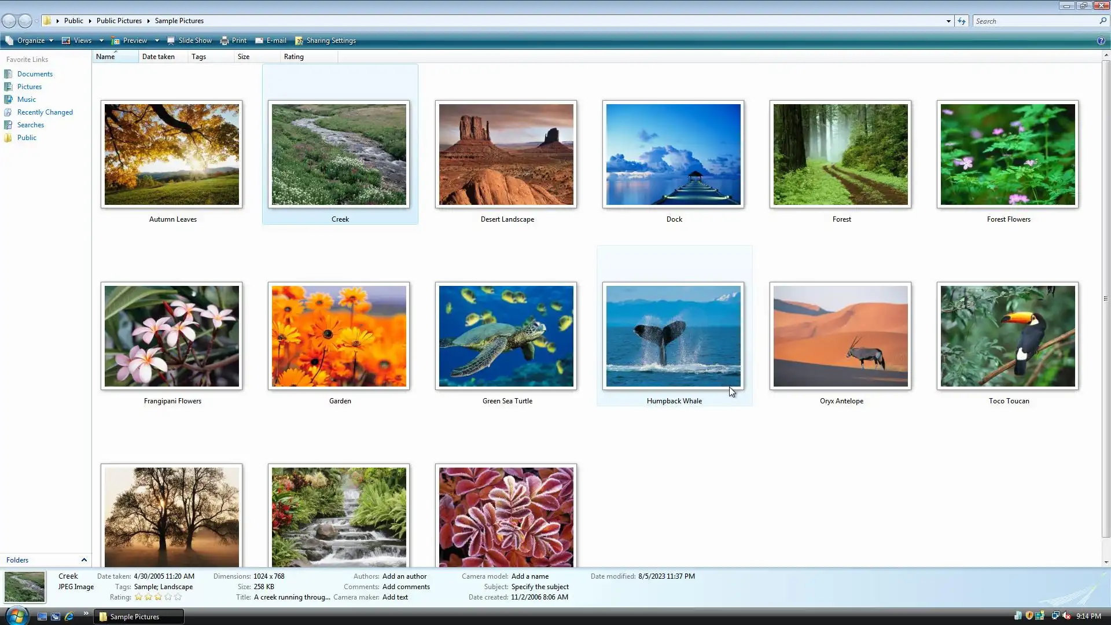1111x625 pixels.
Task: Sort files by the Date taken column
Action: 159,57
